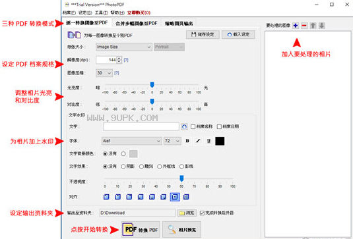
Task: Click the output folder D:\Download field
Action: point(137,213)
